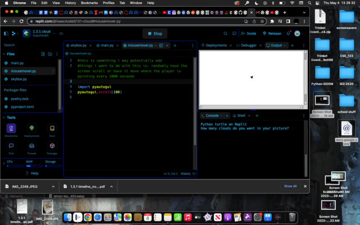Toggle the Replit sidebar panel icon

click(x=6, y=34)
